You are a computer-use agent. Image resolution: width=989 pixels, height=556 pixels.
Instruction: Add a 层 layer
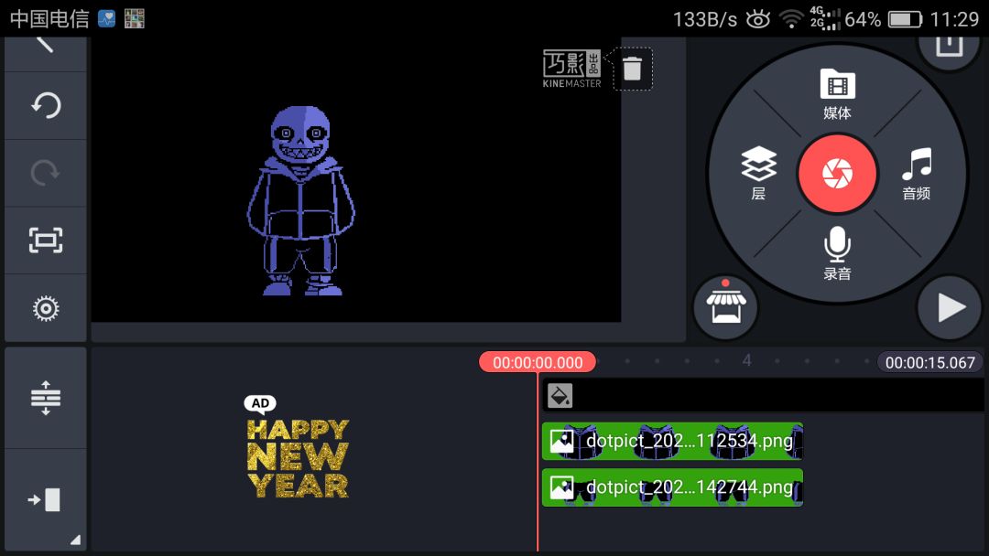[758, 173]
